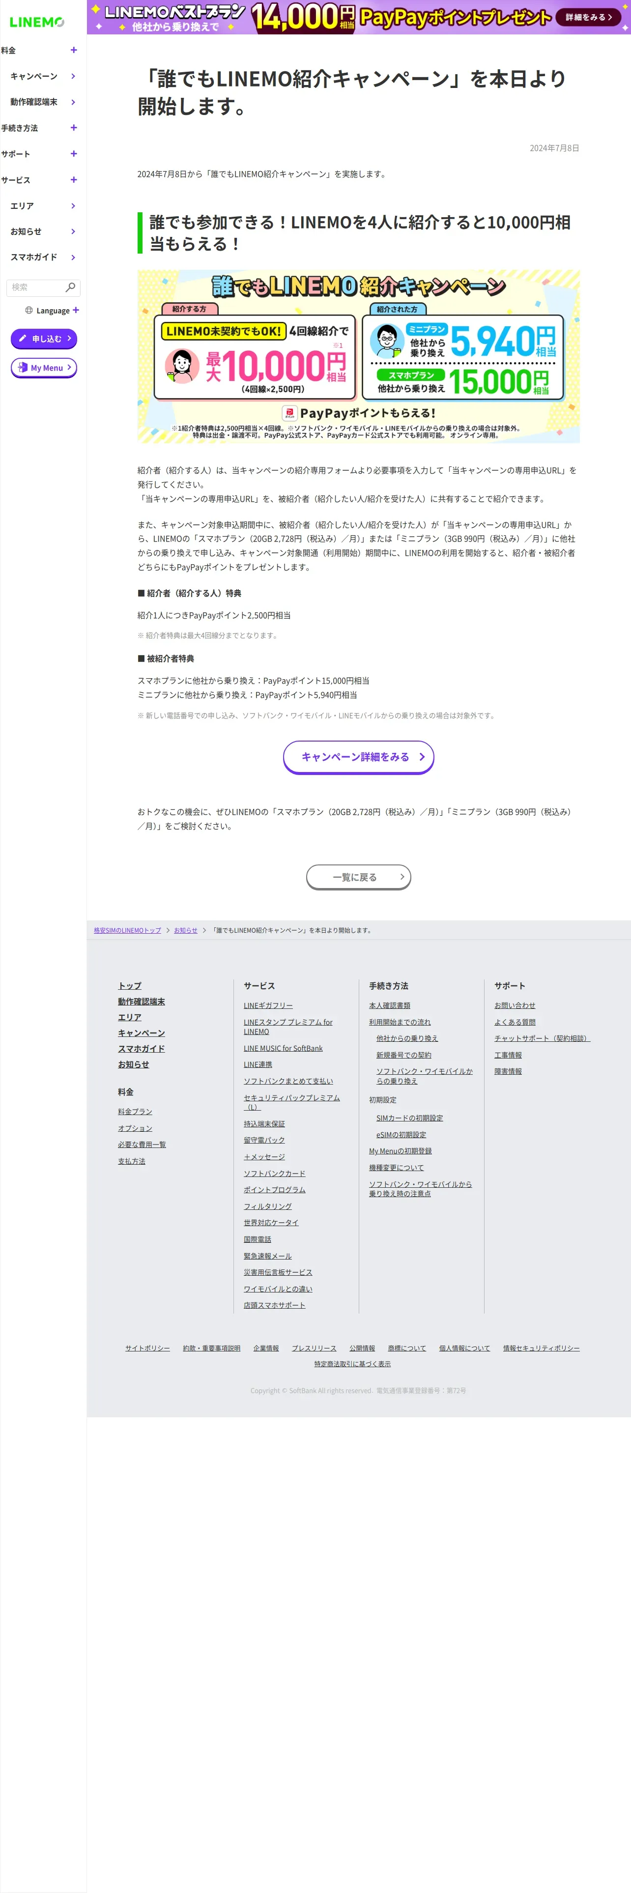631x1893 pixels.
Task: Expand the 手続き方法 sidebar section
Action: (39, 128)
